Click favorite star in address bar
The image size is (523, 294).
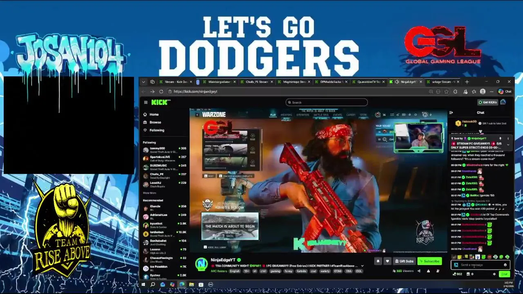[446, 91]
